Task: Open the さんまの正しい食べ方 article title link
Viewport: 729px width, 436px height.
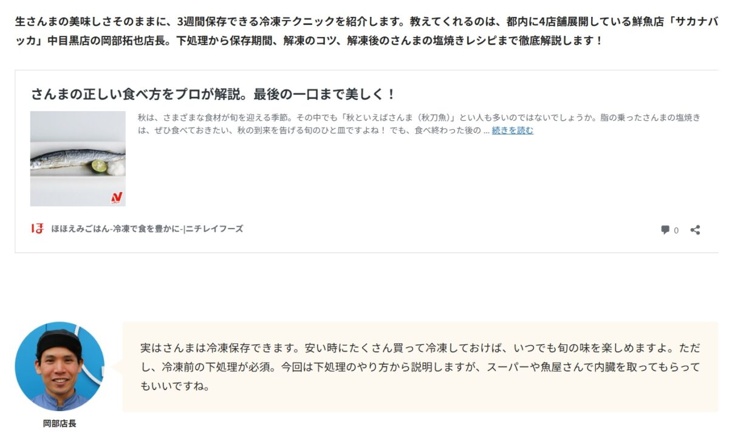Action: [x=213, y=95]
